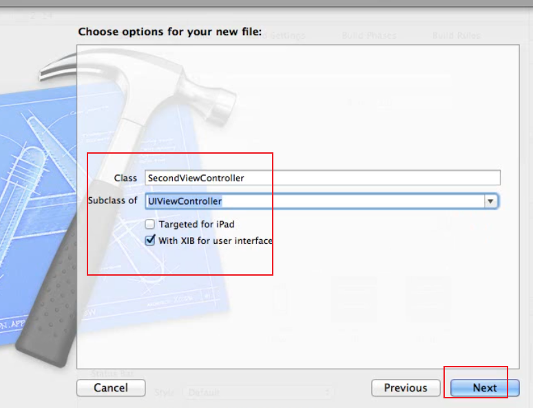This screenshot has height=408, width=533.
Task: Click the 'Subclass of' label
Action: pos(112,201)
